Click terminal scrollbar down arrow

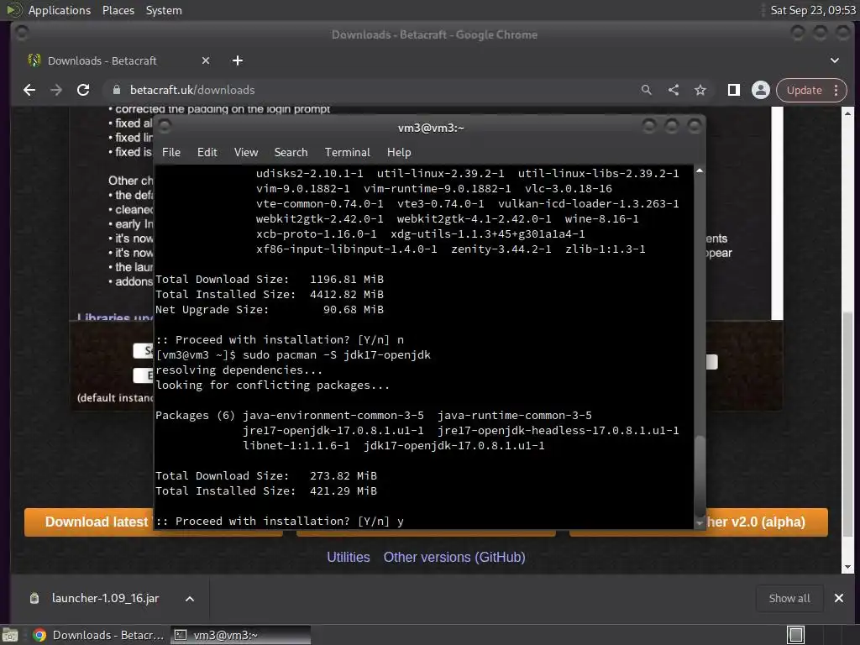(700, 524)
